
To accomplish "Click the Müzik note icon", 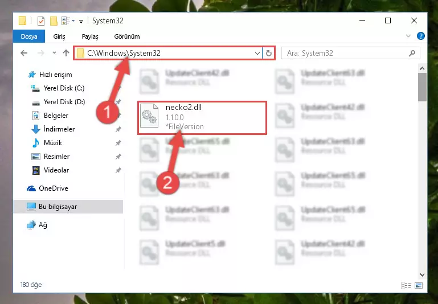I will pos(36,143).
